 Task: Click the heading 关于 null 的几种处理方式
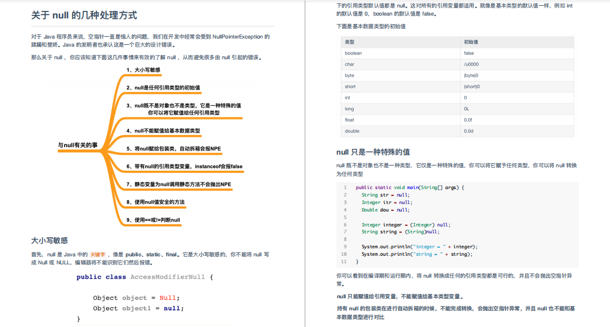(x=84, y=15)
